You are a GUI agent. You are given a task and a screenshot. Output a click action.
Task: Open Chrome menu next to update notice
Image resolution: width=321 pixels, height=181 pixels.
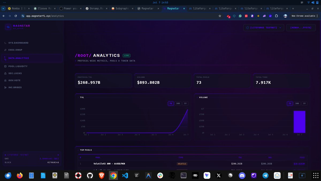point(318,16)
